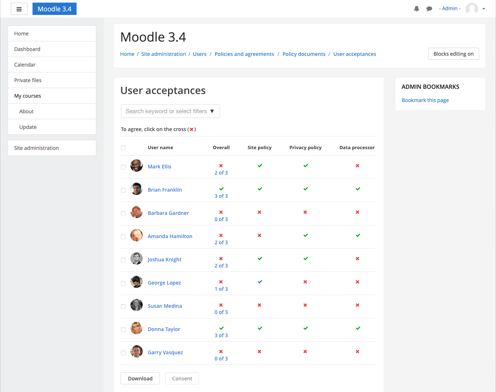Screen dimensions: 496x392
Task: Click Joshua Knight data processor red cross
Action: pos(358,259)
